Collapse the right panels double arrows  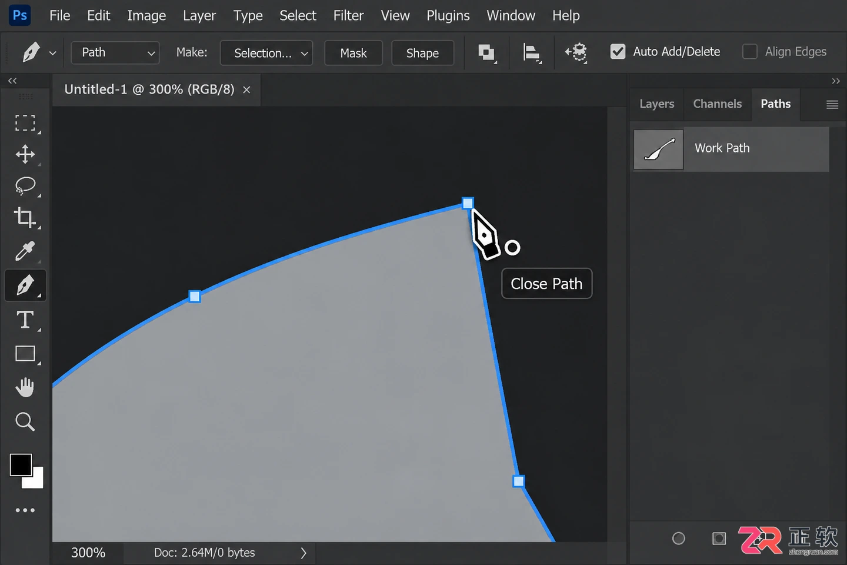(x=836, y=81)
